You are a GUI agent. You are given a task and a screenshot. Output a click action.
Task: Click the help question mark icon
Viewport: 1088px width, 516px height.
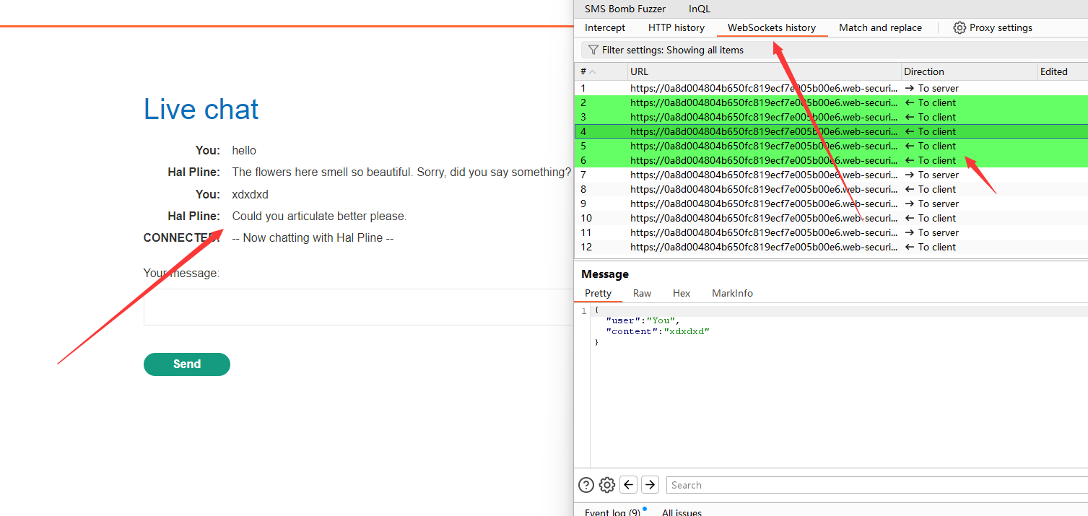(586, 485)
